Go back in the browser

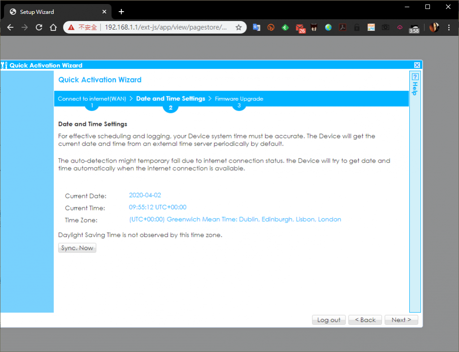tap(10, 27)
